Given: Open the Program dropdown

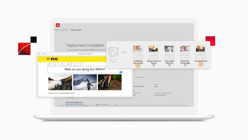Looking at the screenshot, I should pyautogui.click(x=58, y=30).
